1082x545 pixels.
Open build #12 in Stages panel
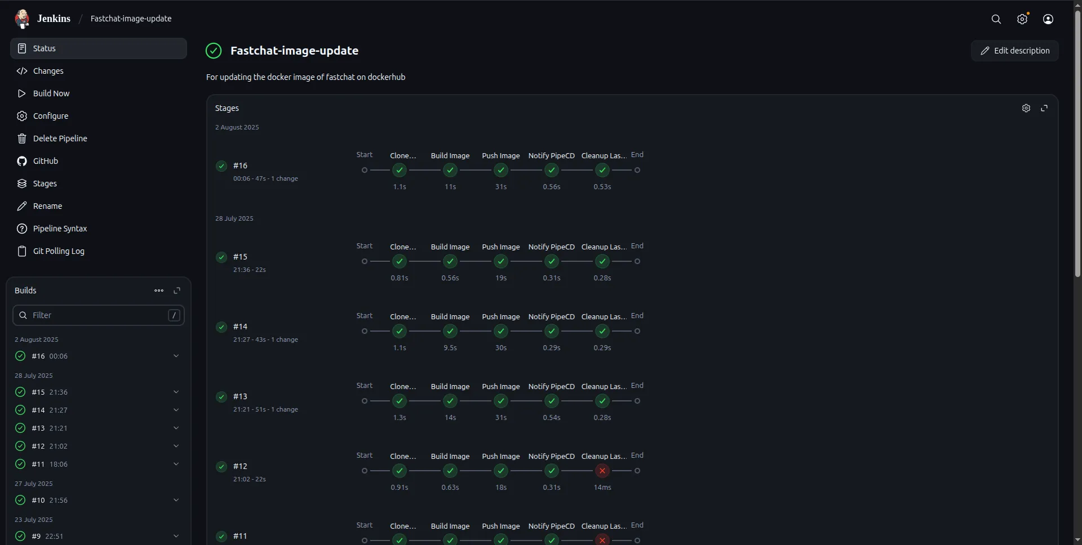pos(240,466)
